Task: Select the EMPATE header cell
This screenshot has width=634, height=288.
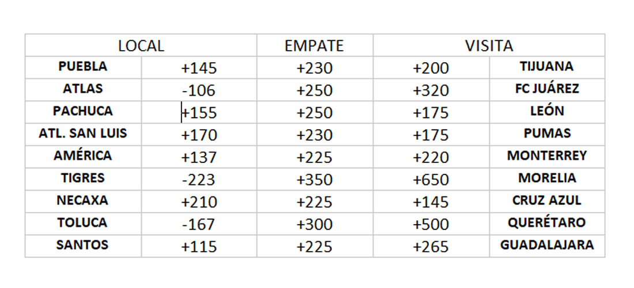Action: tap(315, 46)
